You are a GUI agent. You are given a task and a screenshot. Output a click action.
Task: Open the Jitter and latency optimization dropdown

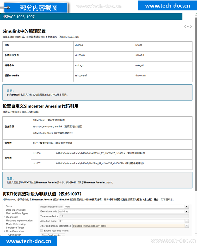tap(187, 226)
